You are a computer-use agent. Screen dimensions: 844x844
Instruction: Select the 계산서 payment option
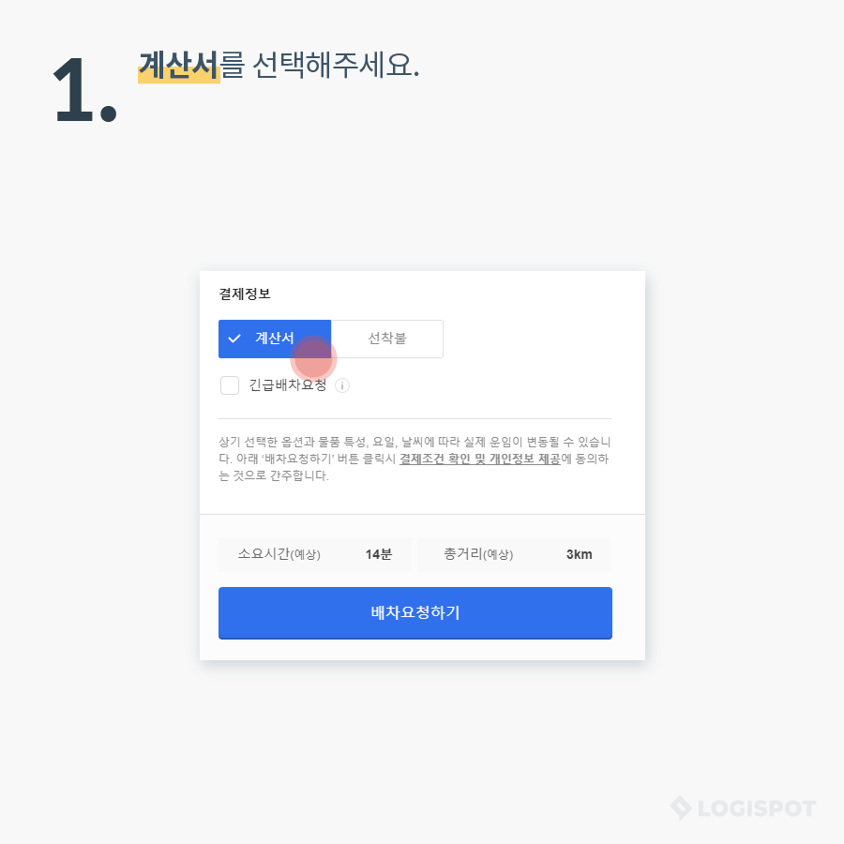point(275,339)
